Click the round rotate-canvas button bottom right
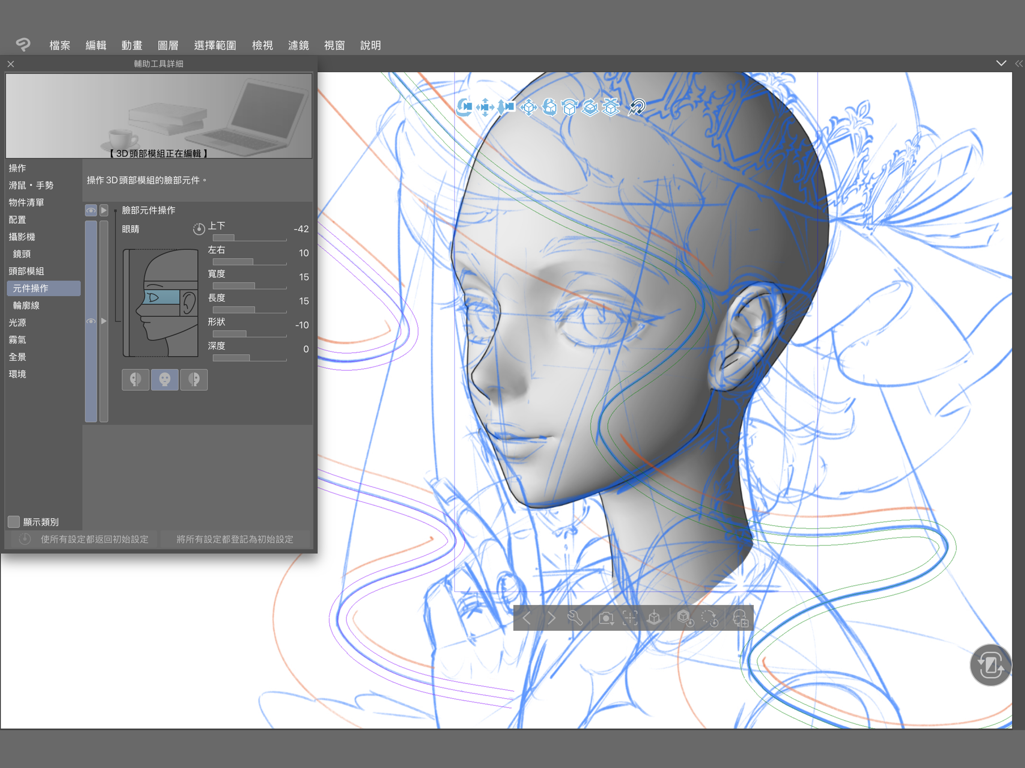Viewport: 1025px width, 768px height. (x=991, y=666)
